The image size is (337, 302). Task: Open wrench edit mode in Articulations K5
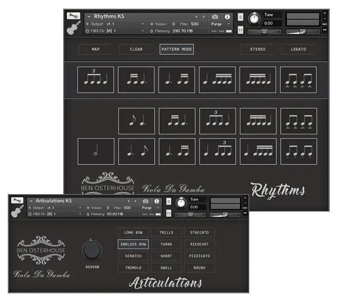17,200
